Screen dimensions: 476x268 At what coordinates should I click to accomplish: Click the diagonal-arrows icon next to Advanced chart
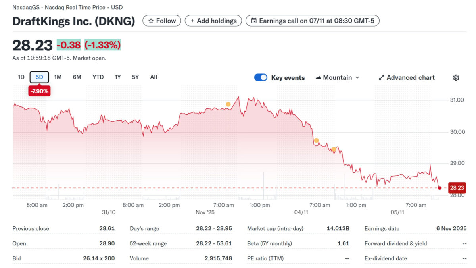382,77
